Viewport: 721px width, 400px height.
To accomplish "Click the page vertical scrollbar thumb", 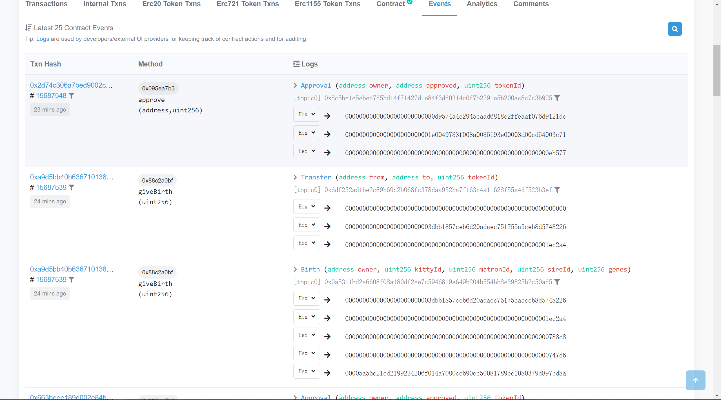I will [x=716, y=70].
